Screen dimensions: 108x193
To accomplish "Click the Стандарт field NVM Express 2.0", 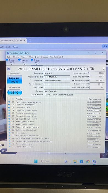I will [74, 91].
